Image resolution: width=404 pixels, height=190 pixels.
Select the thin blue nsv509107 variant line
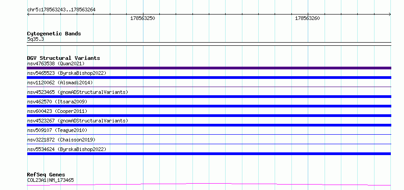point(209,134)
